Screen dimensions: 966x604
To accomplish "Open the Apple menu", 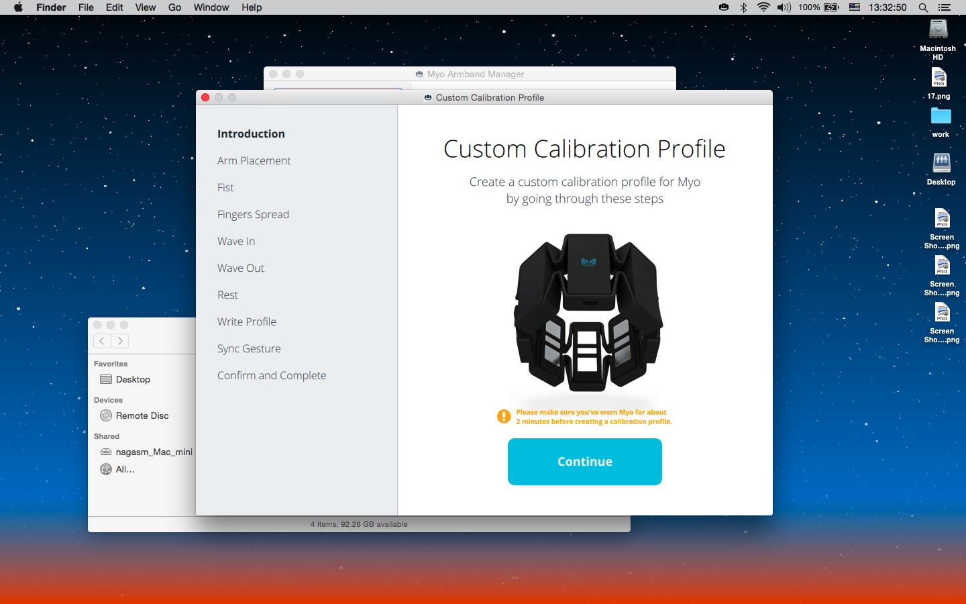I will tap(18, 7).
